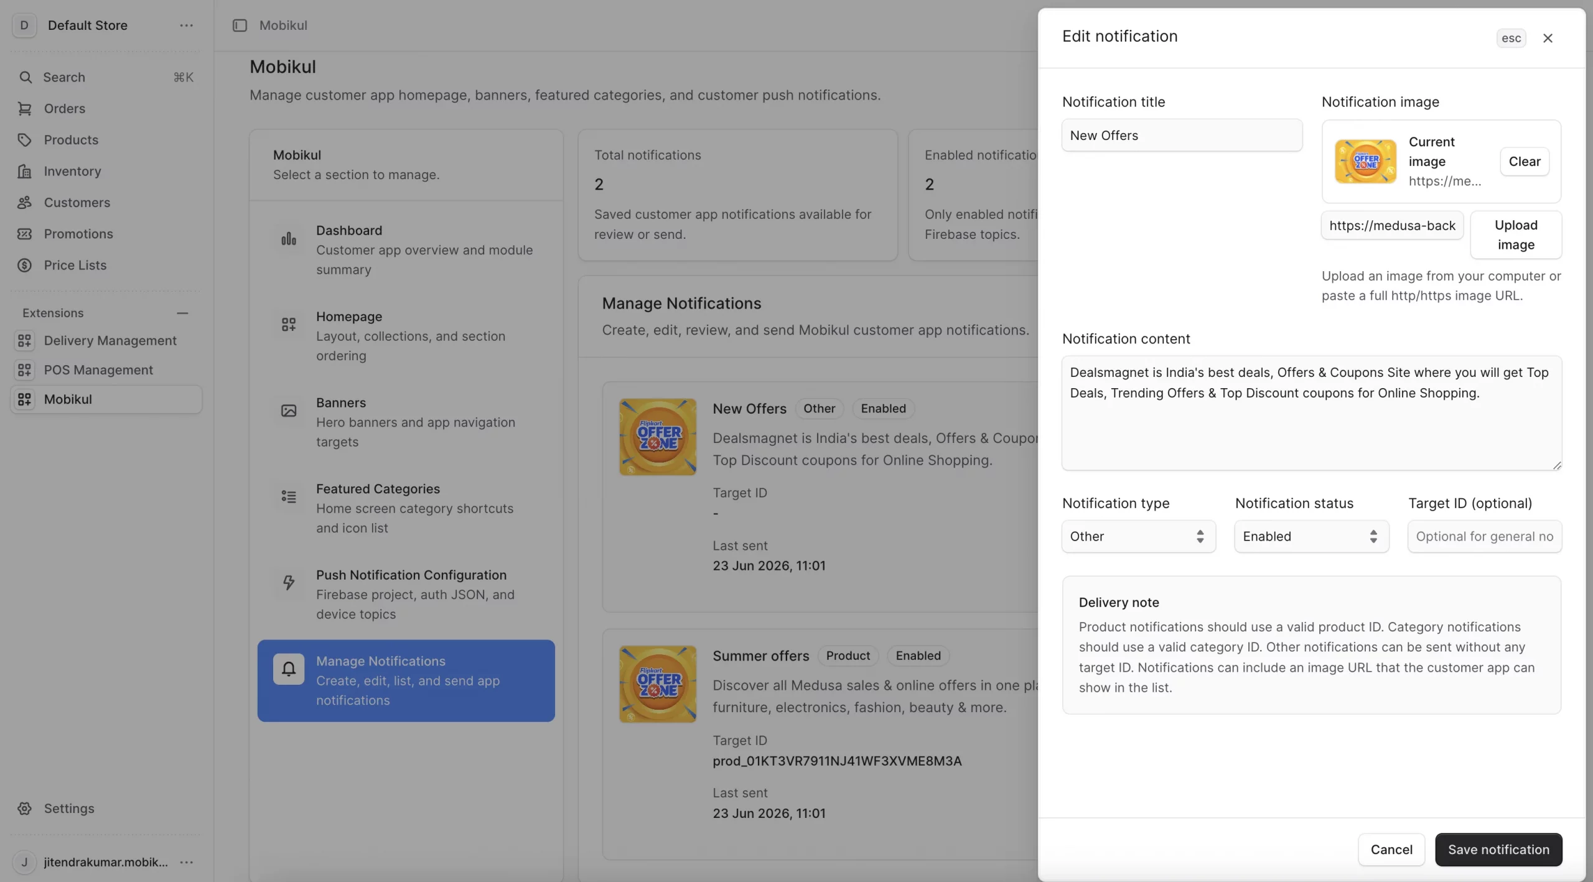
Task: Click the J user avatar
Action: click(x=24, y=861)
